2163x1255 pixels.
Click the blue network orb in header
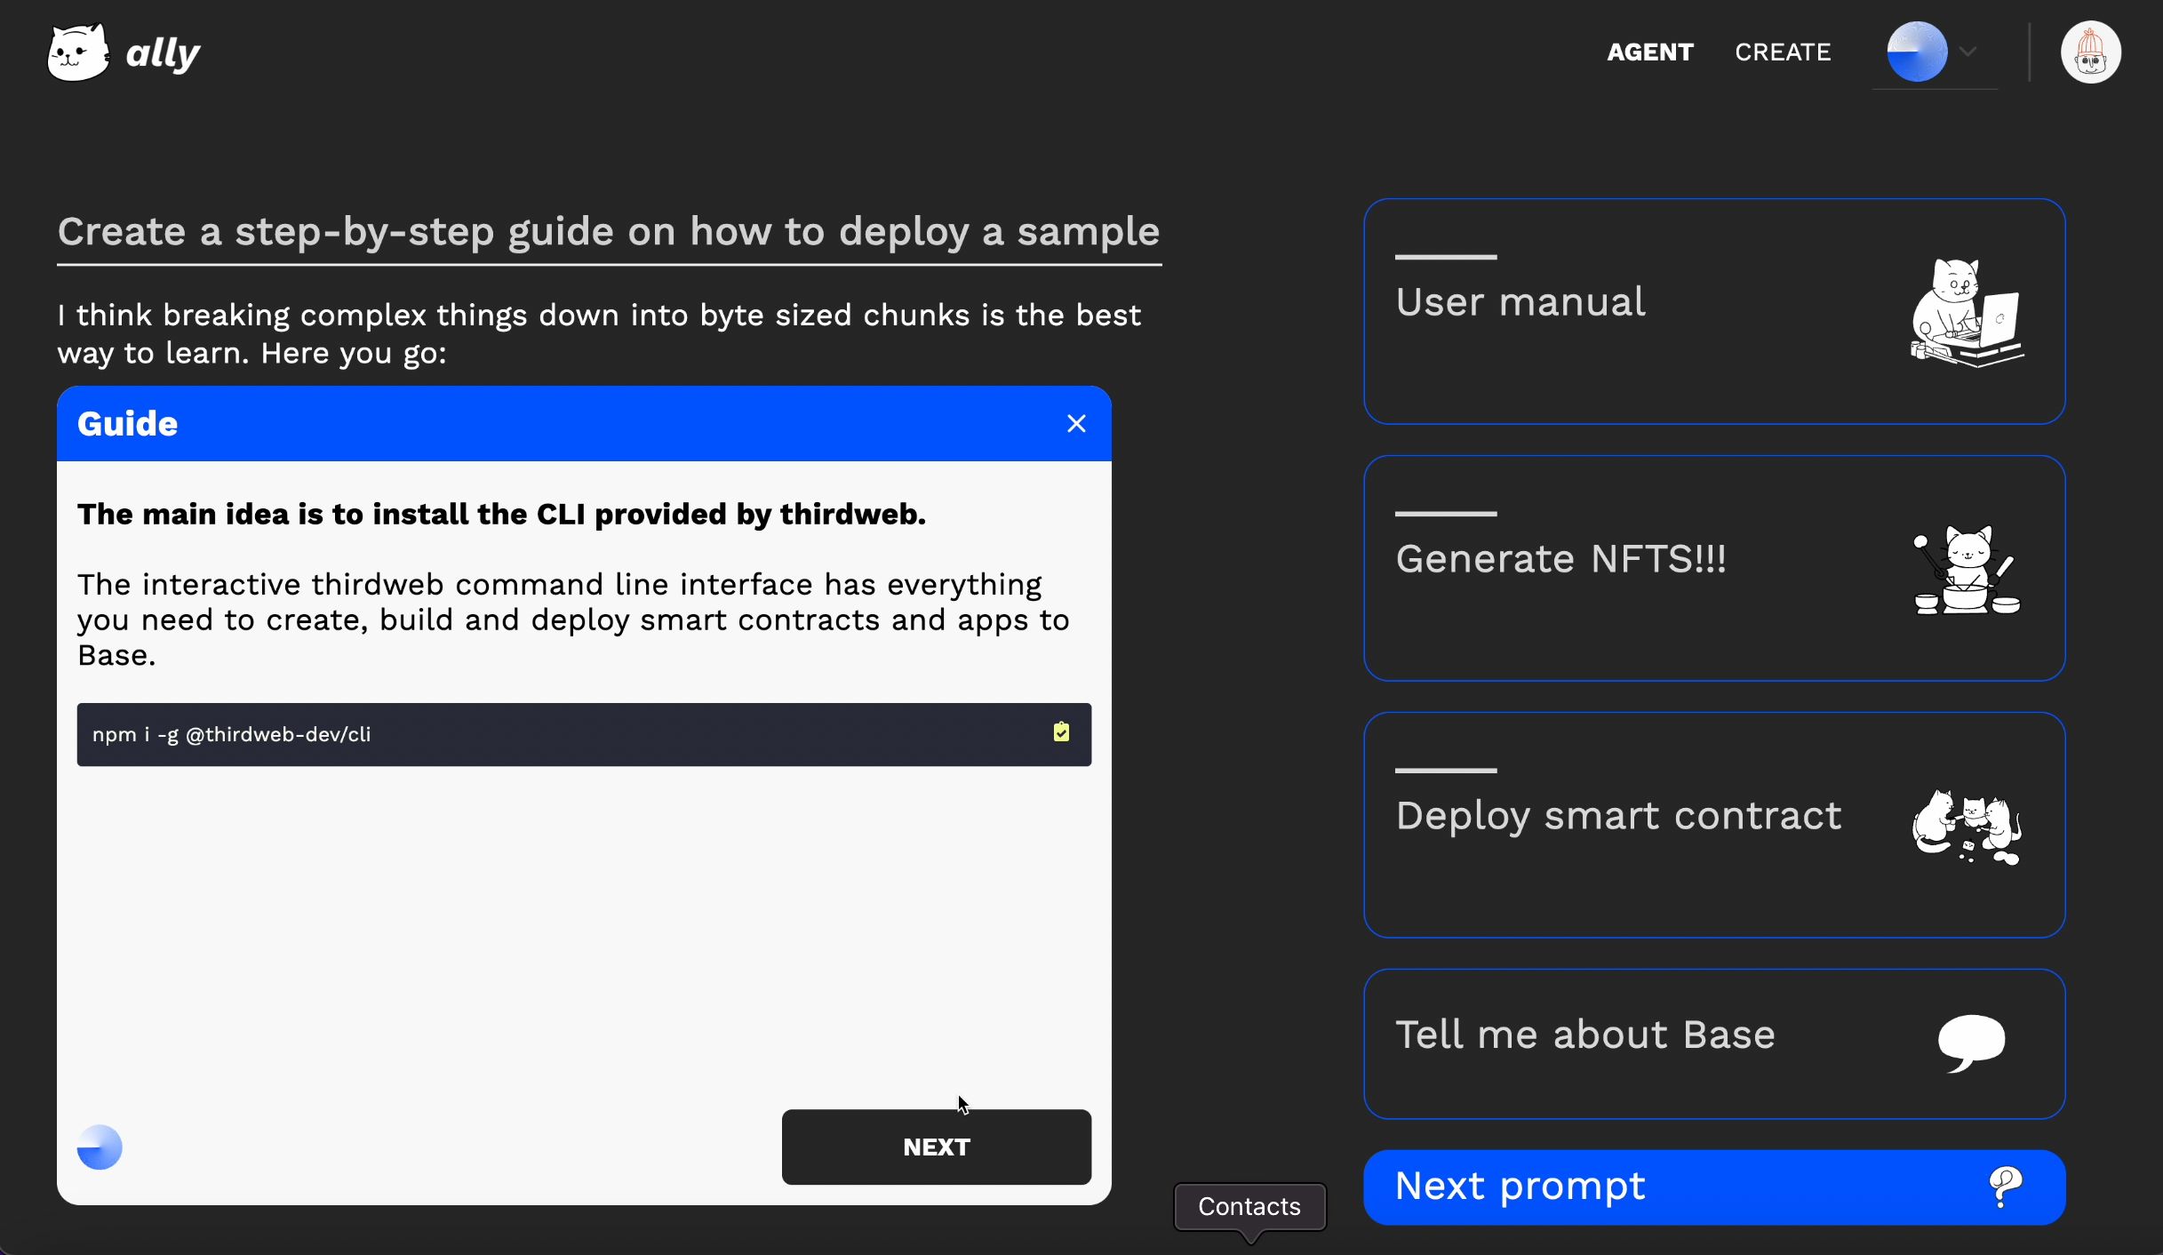coord(1917,52)
